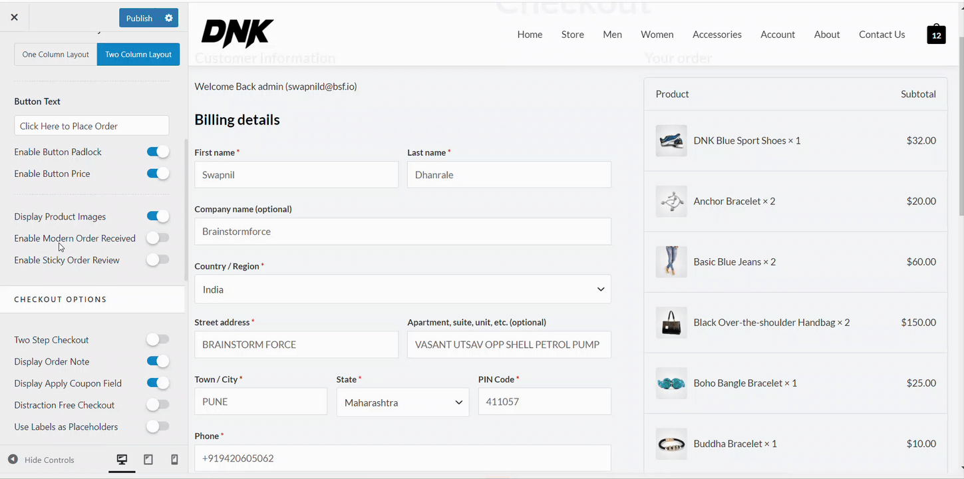Click the PIN Code field
This screenshot has width=964, height=479.
(x=544, y=402)
